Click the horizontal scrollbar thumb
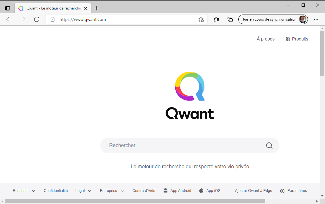The image size is (325, 204). click(x=135, y=201)
